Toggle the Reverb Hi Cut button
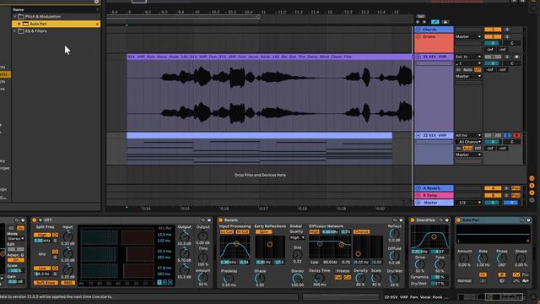The height and width of the screenshot is (304, 540). 242,232
